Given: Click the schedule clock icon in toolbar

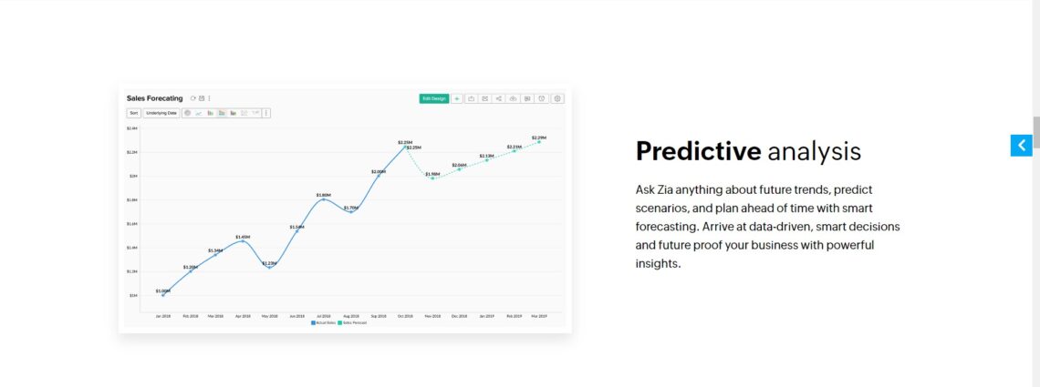Looking at the screenshot, I should click(x=542, y=98).
